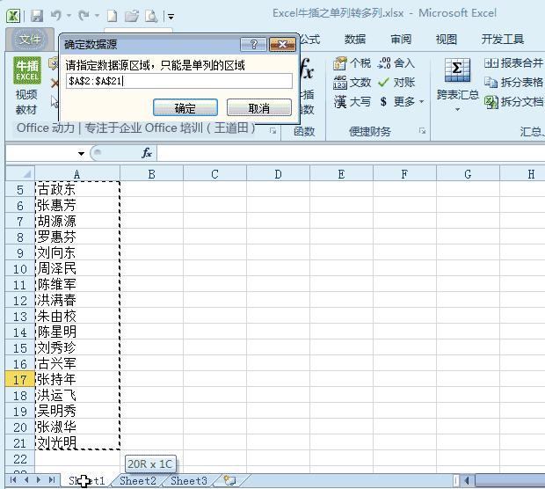Click the Excel application icon in title bar

(x=13, y=16)
